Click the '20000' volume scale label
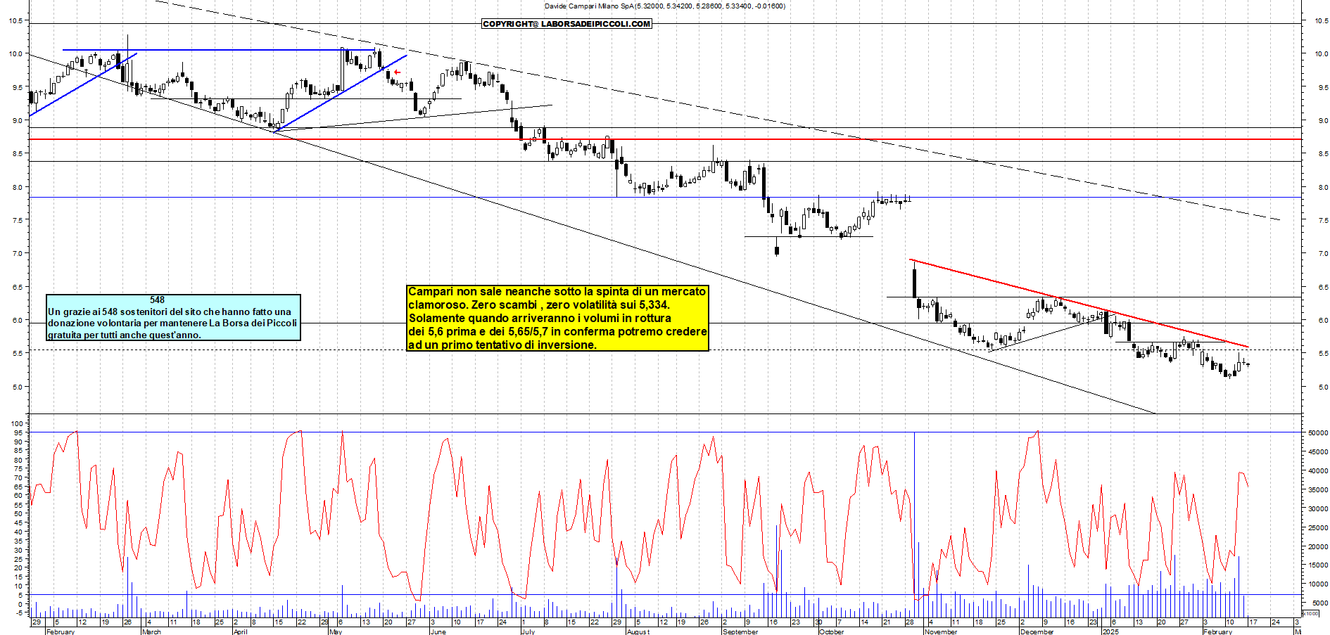The image size is (1330, 635). 1318,547
